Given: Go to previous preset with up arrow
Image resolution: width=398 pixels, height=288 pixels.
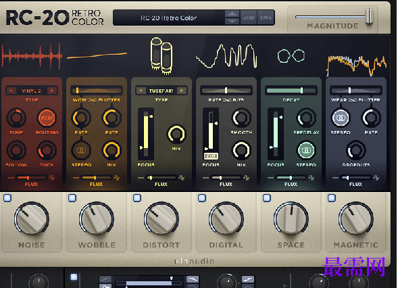Looking at the screenshot, I should click(232, 14).
